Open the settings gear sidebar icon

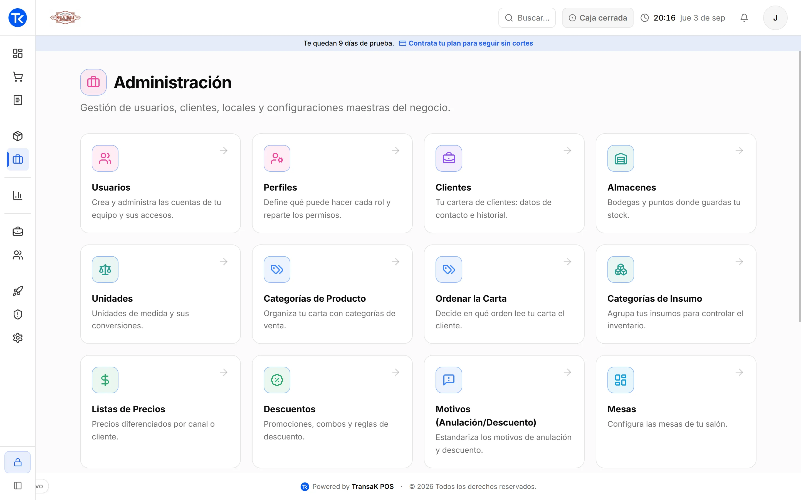18,337
